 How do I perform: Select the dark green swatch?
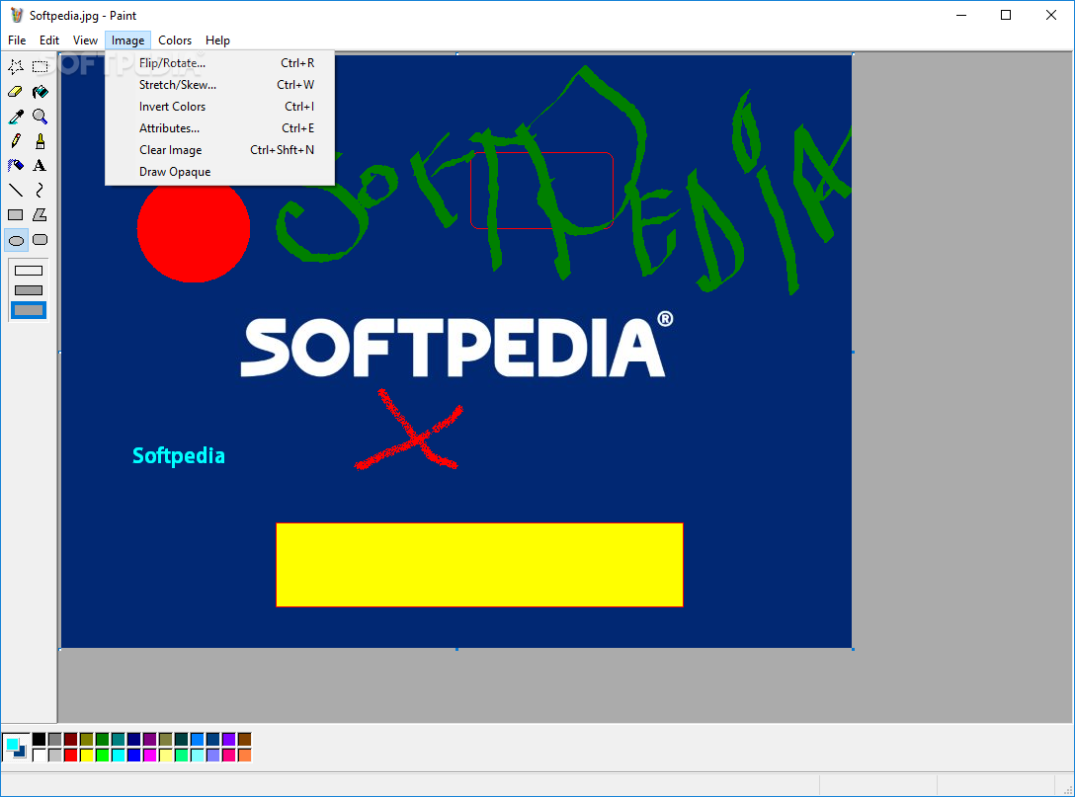tap(102, 740)
